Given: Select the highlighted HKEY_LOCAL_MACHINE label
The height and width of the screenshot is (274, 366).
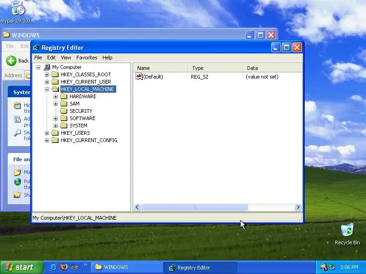Looking at the screenshot, I should [x=88, y=89].
